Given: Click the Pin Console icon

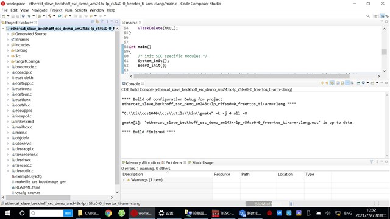Looking at the screenshot, I should (x=358, y=83).
